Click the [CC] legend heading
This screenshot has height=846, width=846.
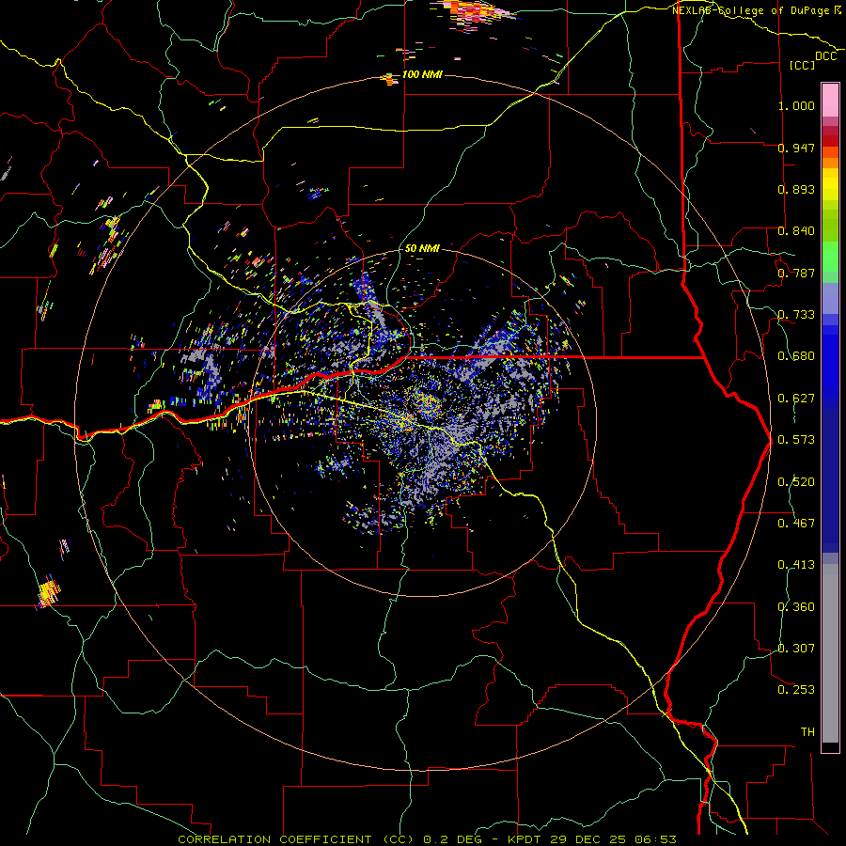tap(802, 65)
